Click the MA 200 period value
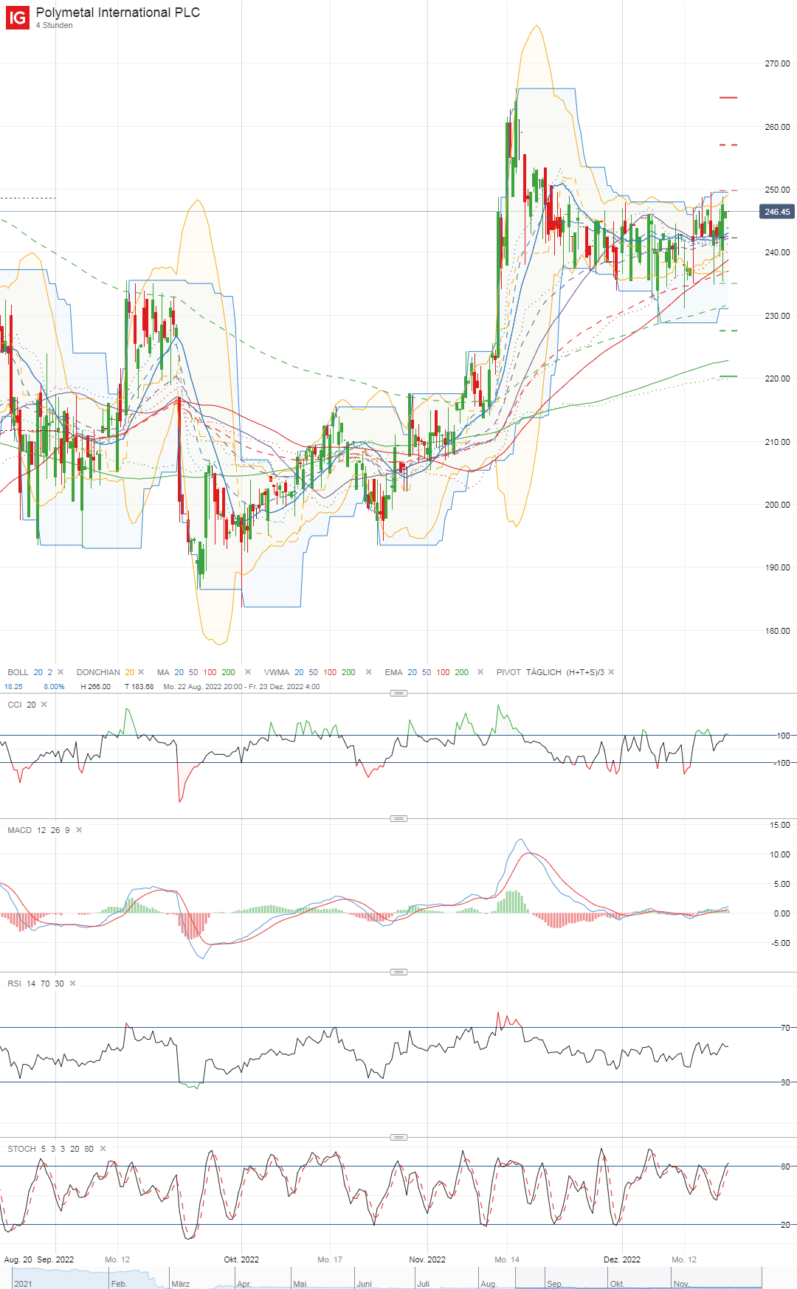Screen dimensions: 797x1289 coord(229,672)
